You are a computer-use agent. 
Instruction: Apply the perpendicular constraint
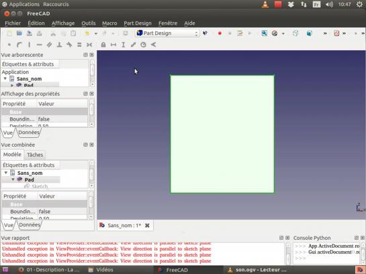coord(59,44)
